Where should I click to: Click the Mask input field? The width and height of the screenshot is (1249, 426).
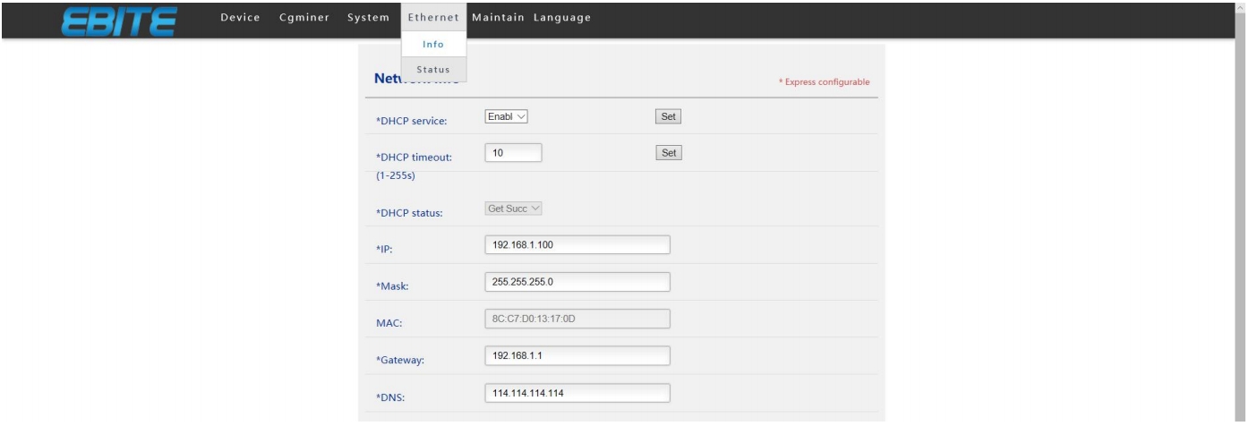pos(577,282)
